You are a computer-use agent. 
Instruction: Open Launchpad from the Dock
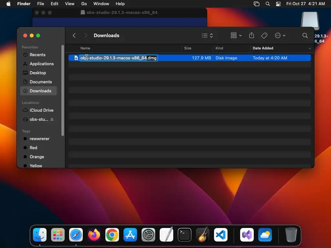click(58, 235)
